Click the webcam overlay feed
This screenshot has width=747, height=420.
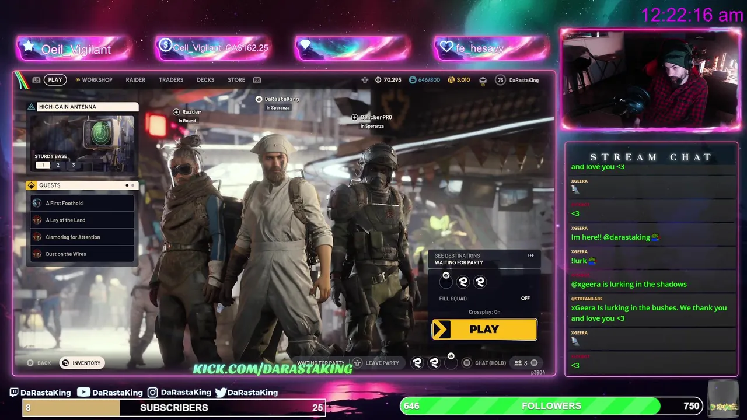coord(651,79)
